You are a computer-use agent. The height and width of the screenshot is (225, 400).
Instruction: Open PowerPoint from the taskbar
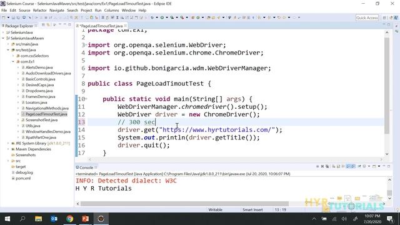[85, 219]
